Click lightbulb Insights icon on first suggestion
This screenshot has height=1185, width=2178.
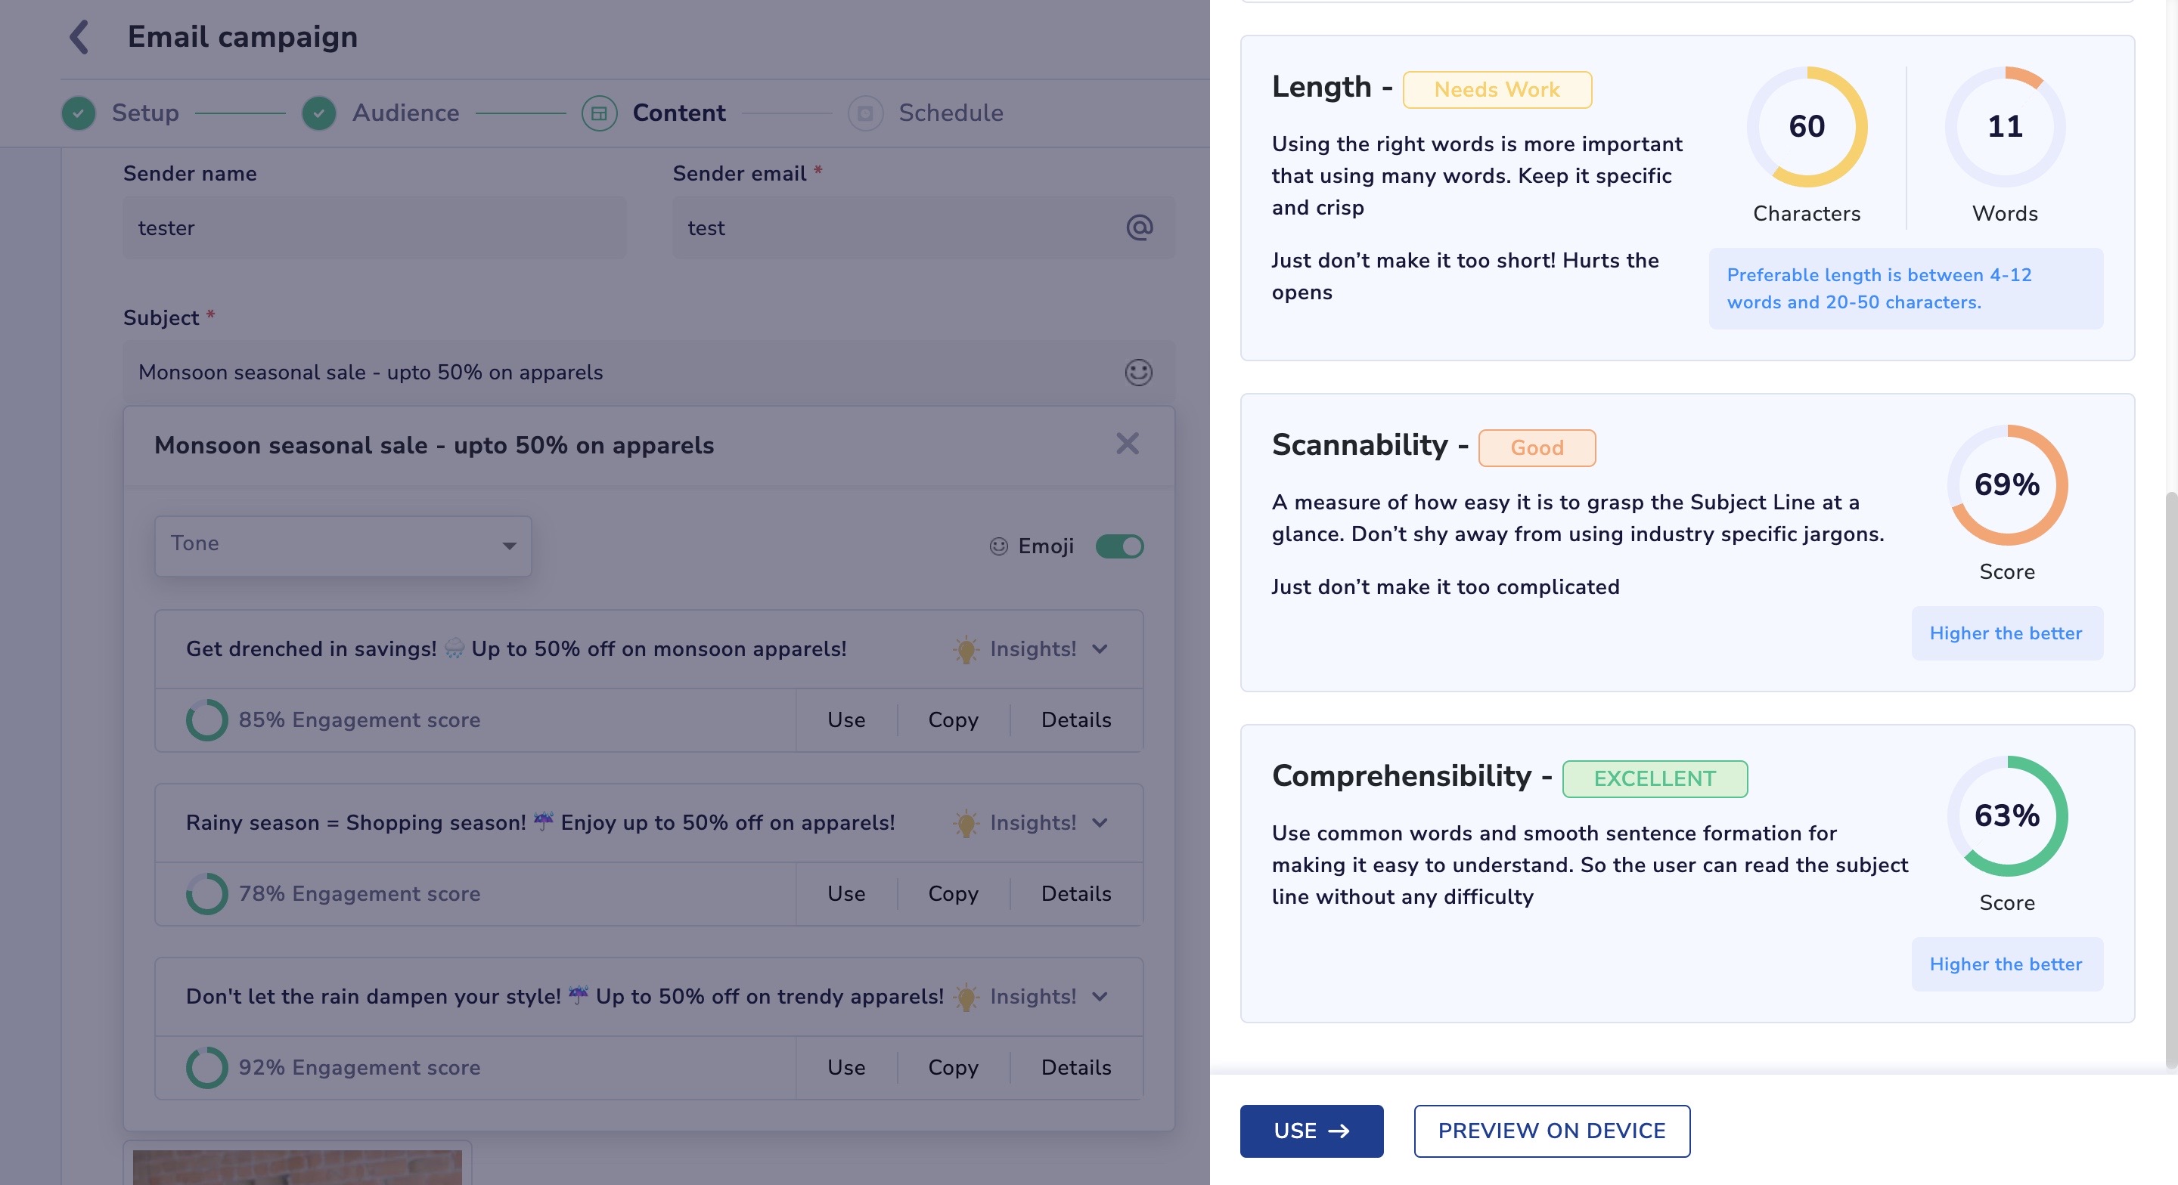966,649
